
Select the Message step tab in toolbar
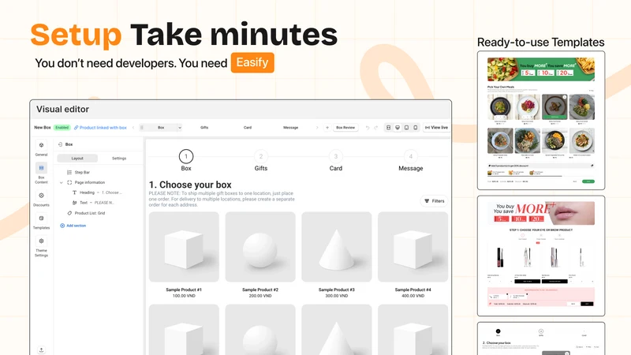click(x=290, y=128)
